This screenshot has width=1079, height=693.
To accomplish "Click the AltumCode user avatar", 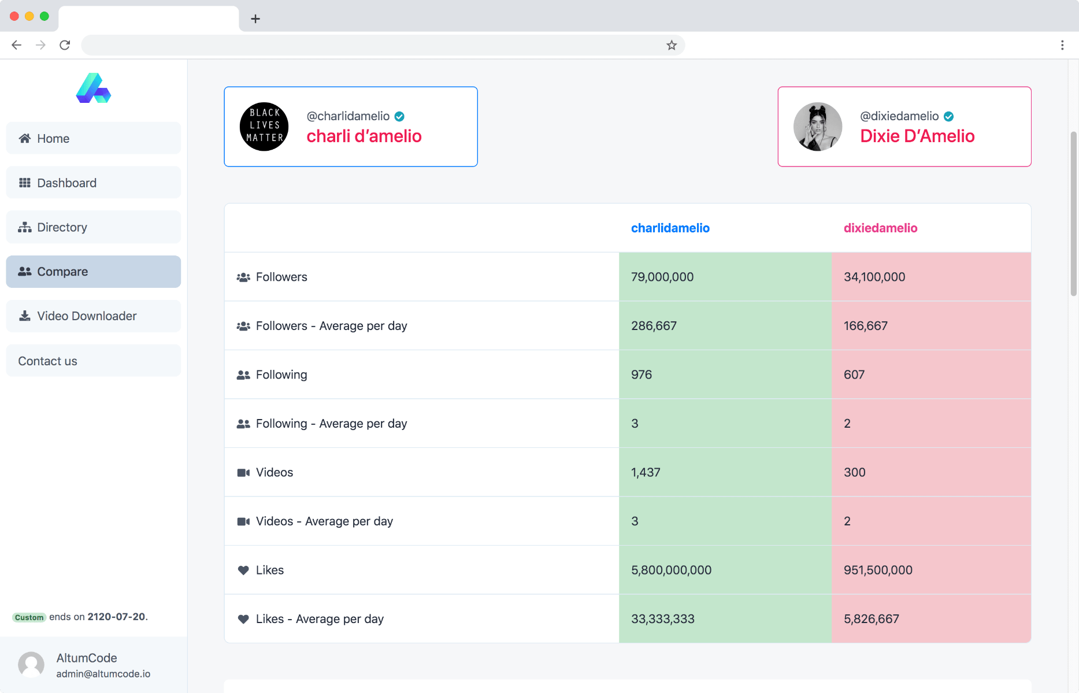I will pos(31,665).
